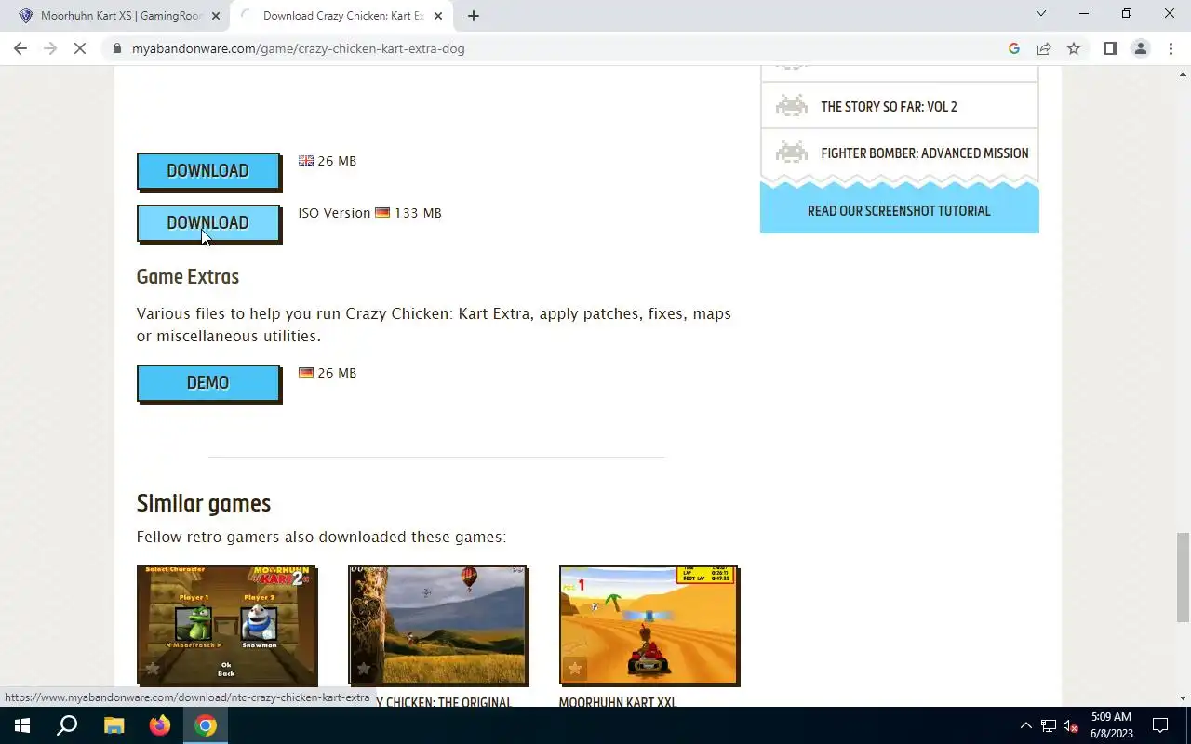Click the page vertical scrollbar thumb
The width and height of the screenshot is (1191, 744).
[1183, 578]
